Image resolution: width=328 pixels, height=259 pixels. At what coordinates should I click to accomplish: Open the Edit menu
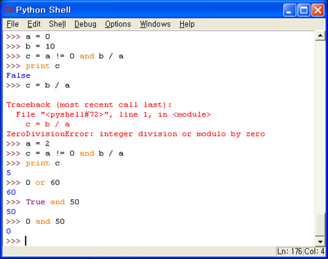(x=34, y=24)
